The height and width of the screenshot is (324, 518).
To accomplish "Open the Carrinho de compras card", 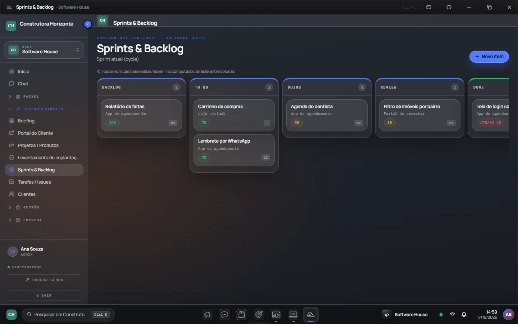I will 234,115.
